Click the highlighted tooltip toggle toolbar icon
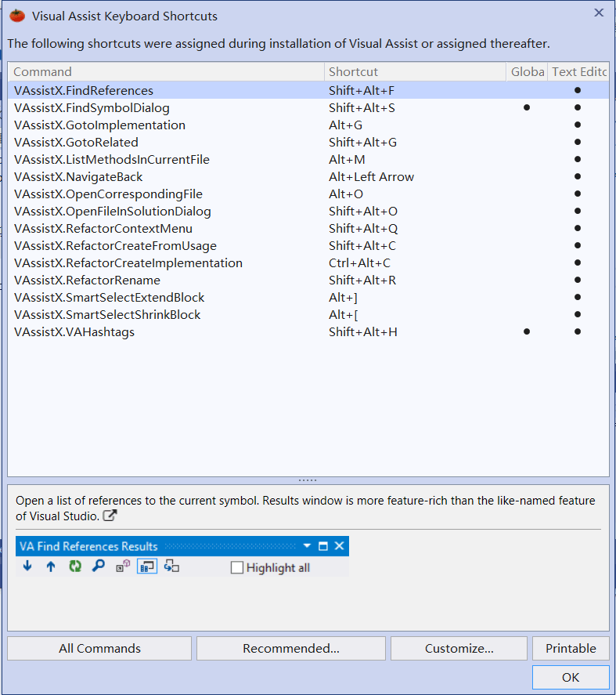616x695 pixels. coord(147,566)
